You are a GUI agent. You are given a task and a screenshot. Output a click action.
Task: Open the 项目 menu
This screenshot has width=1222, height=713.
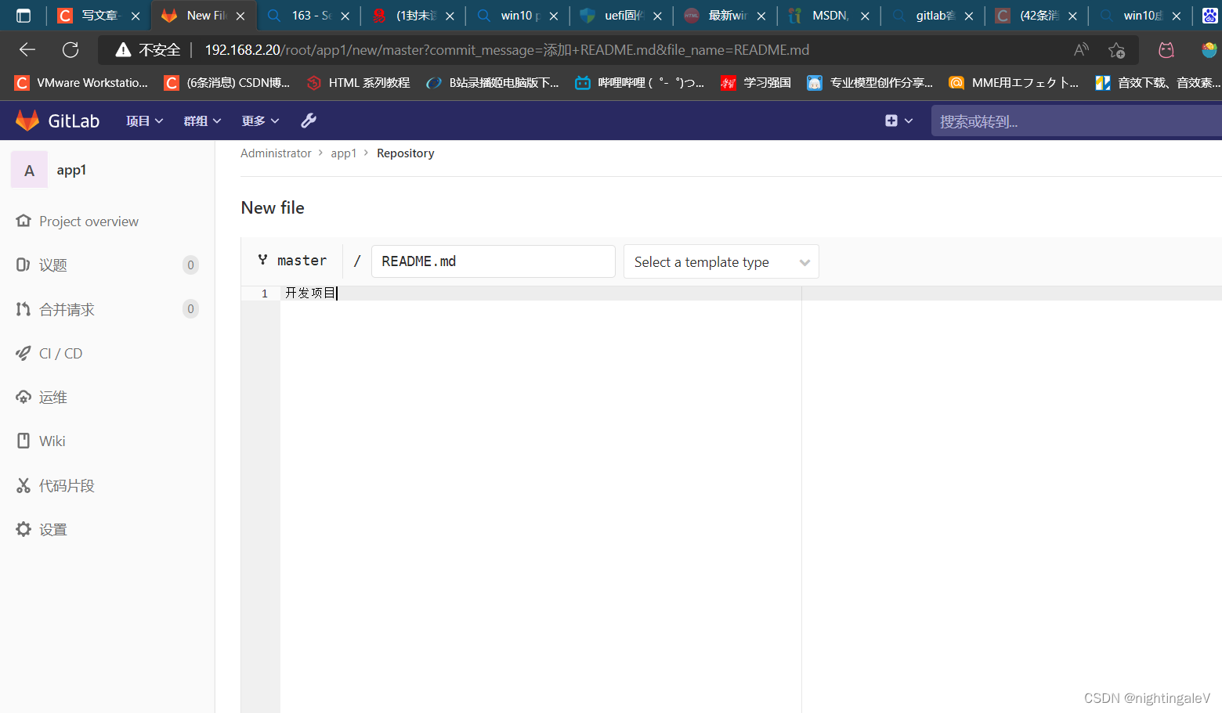pyautogui.click(x=143, y=120)
